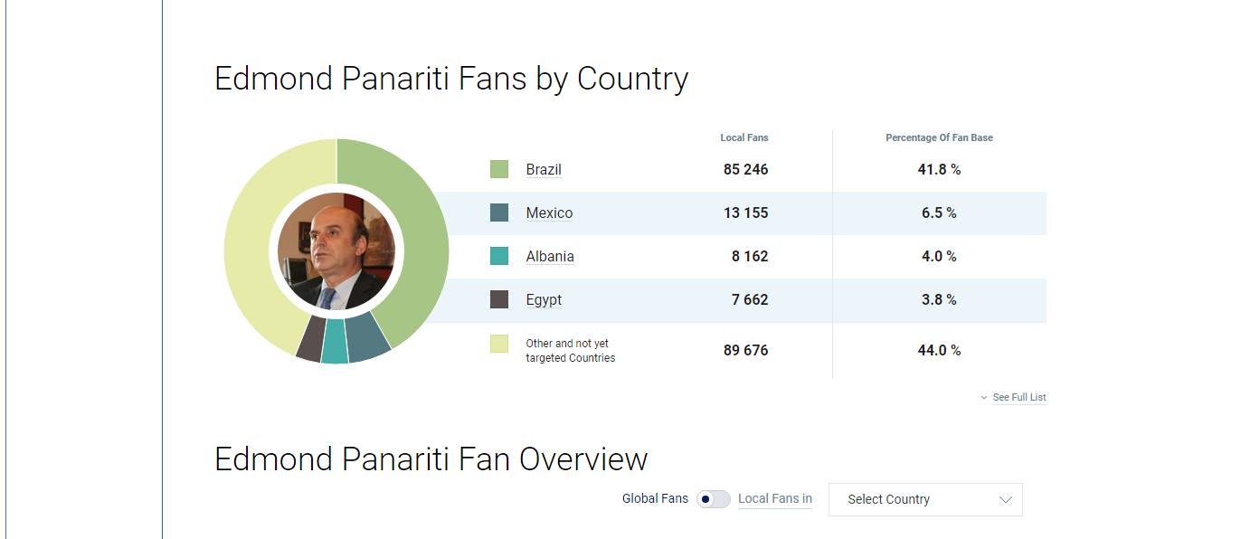Image resolution: width=1241 pixels, height=539 pixels.
Task: Toggle Global Fans to Local Fans switch
Action: click(x=713, y=499)
